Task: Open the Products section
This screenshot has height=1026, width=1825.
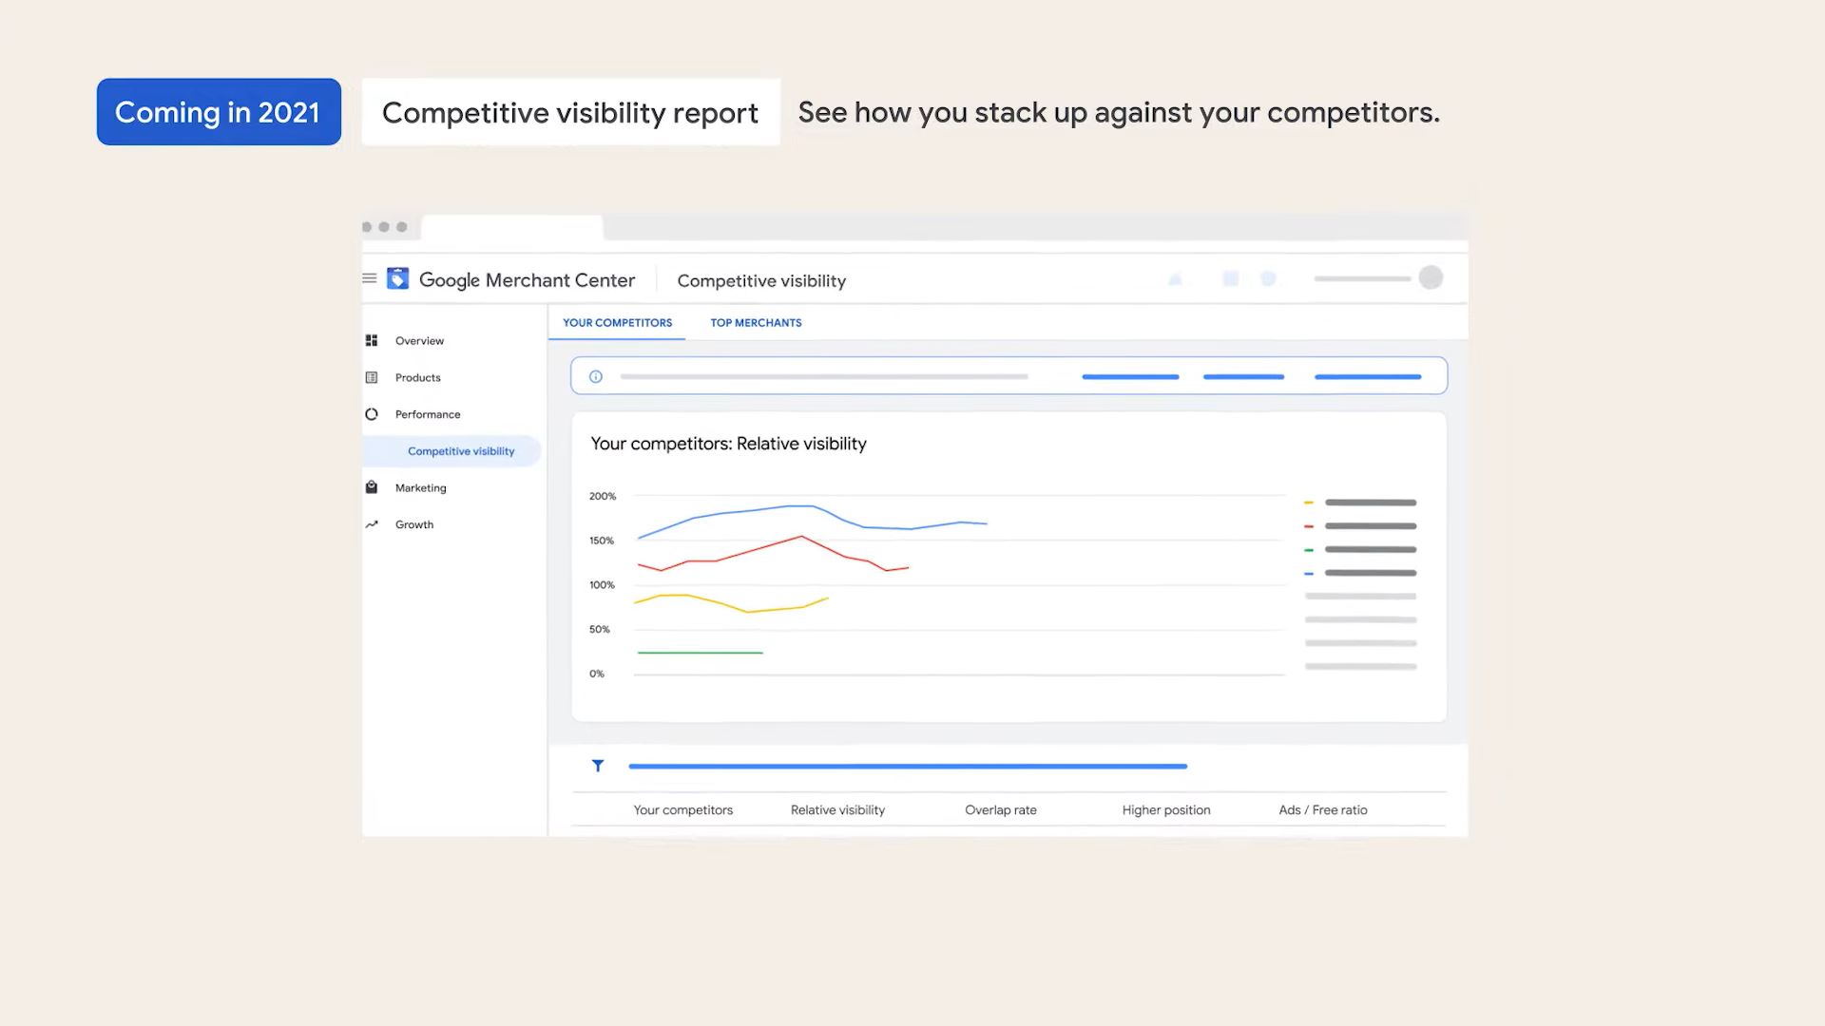Action: point(418,378)
